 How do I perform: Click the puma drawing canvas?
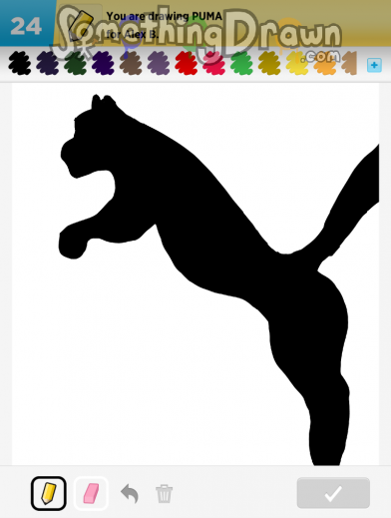(x=195, y=274)
